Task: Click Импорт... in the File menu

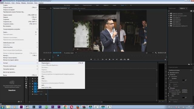Action: click(x=19, y=55)
